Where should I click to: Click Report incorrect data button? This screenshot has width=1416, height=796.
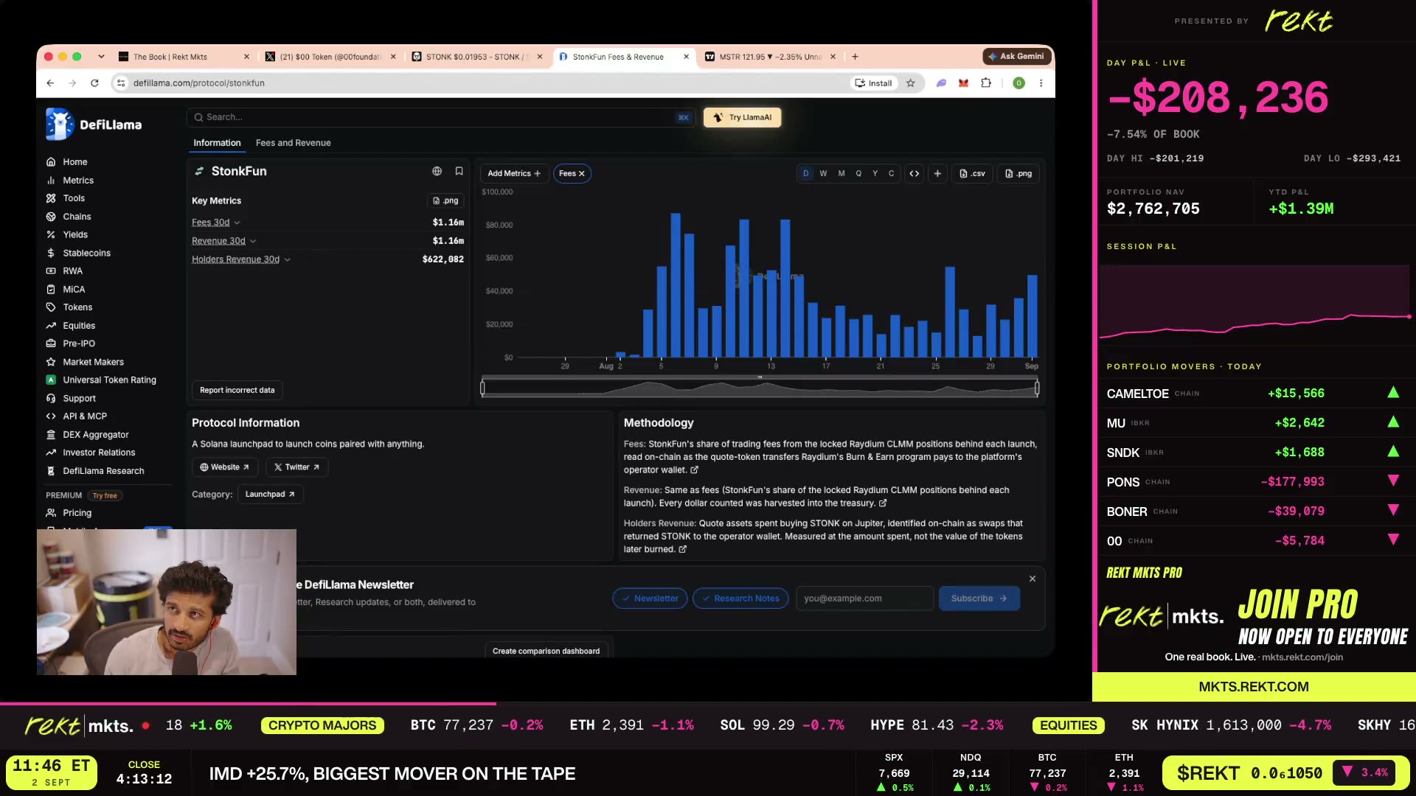[237, 390]
